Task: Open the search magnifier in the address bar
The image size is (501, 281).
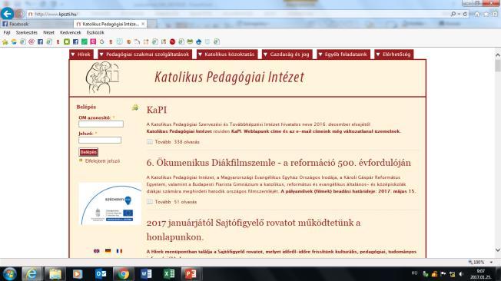Action: pyautogui.click(x=453, y=14)
